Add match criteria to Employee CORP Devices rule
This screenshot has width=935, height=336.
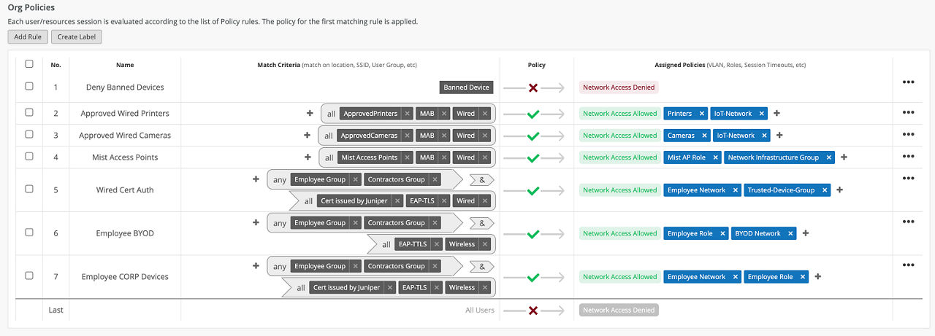[x=256, y=266]
